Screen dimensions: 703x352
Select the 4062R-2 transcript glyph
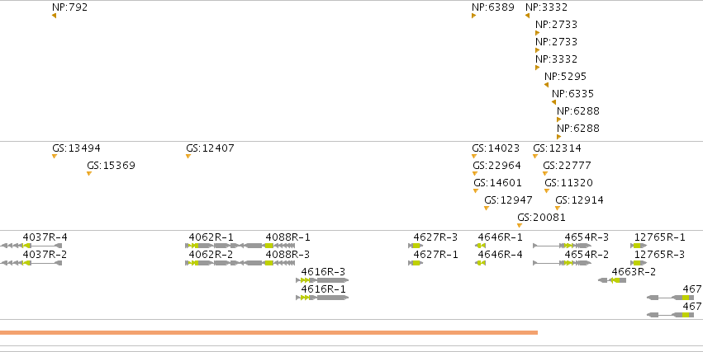[x=211, y=263]
